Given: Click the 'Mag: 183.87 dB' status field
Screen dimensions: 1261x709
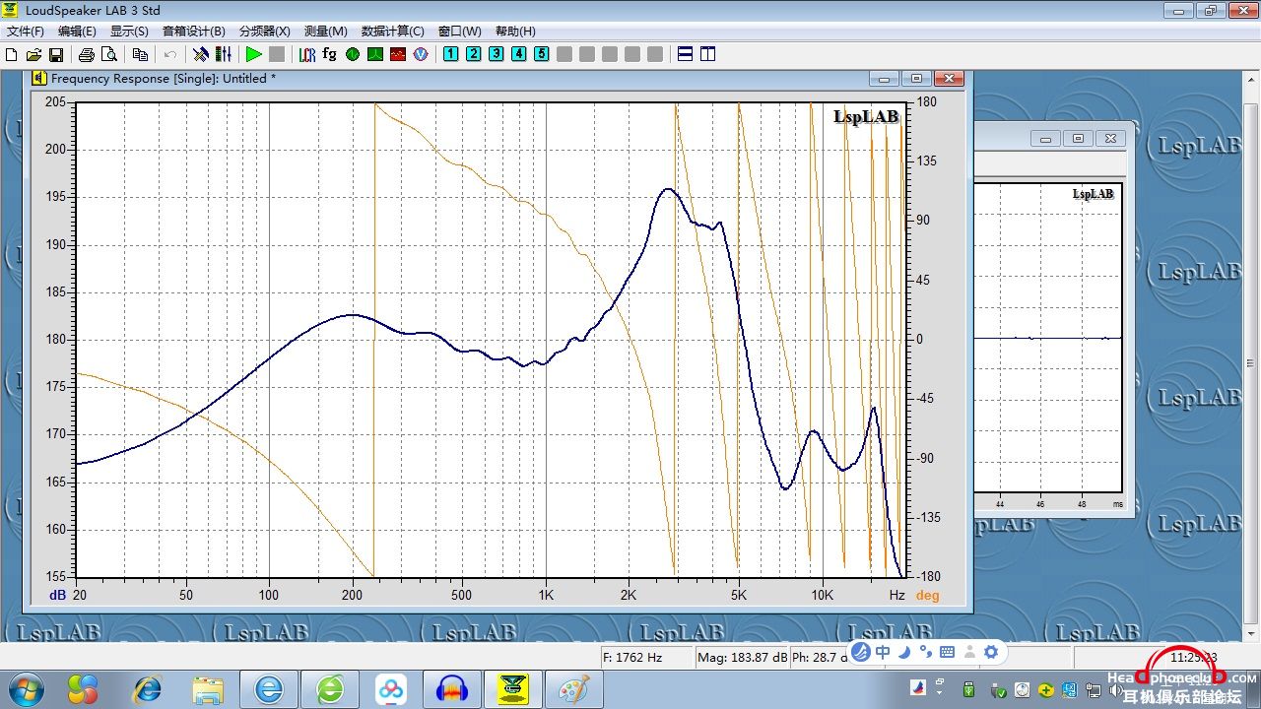Looking at the screenshot, I should 743,657.
